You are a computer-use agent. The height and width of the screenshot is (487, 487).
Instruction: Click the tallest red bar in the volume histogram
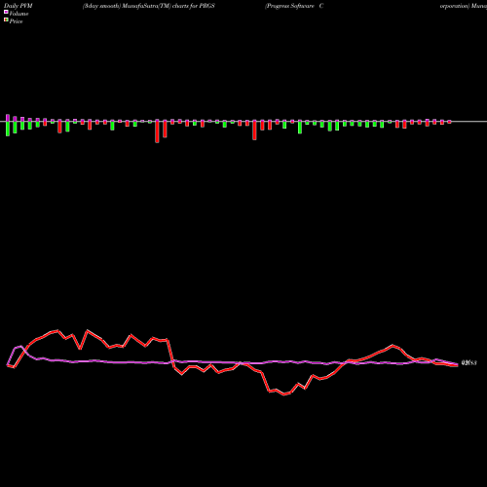(x=157, y=131)
